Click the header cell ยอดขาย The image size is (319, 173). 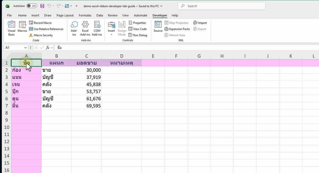[86, 63]
